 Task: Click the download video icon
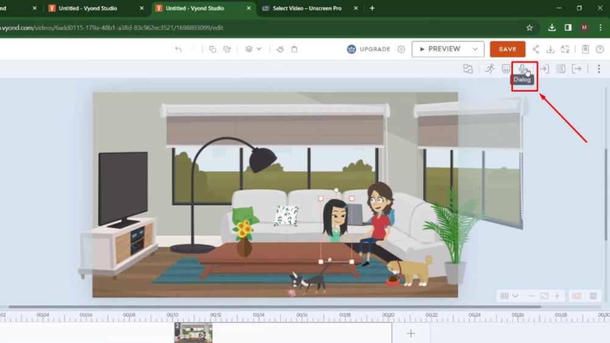click(550, 49)
